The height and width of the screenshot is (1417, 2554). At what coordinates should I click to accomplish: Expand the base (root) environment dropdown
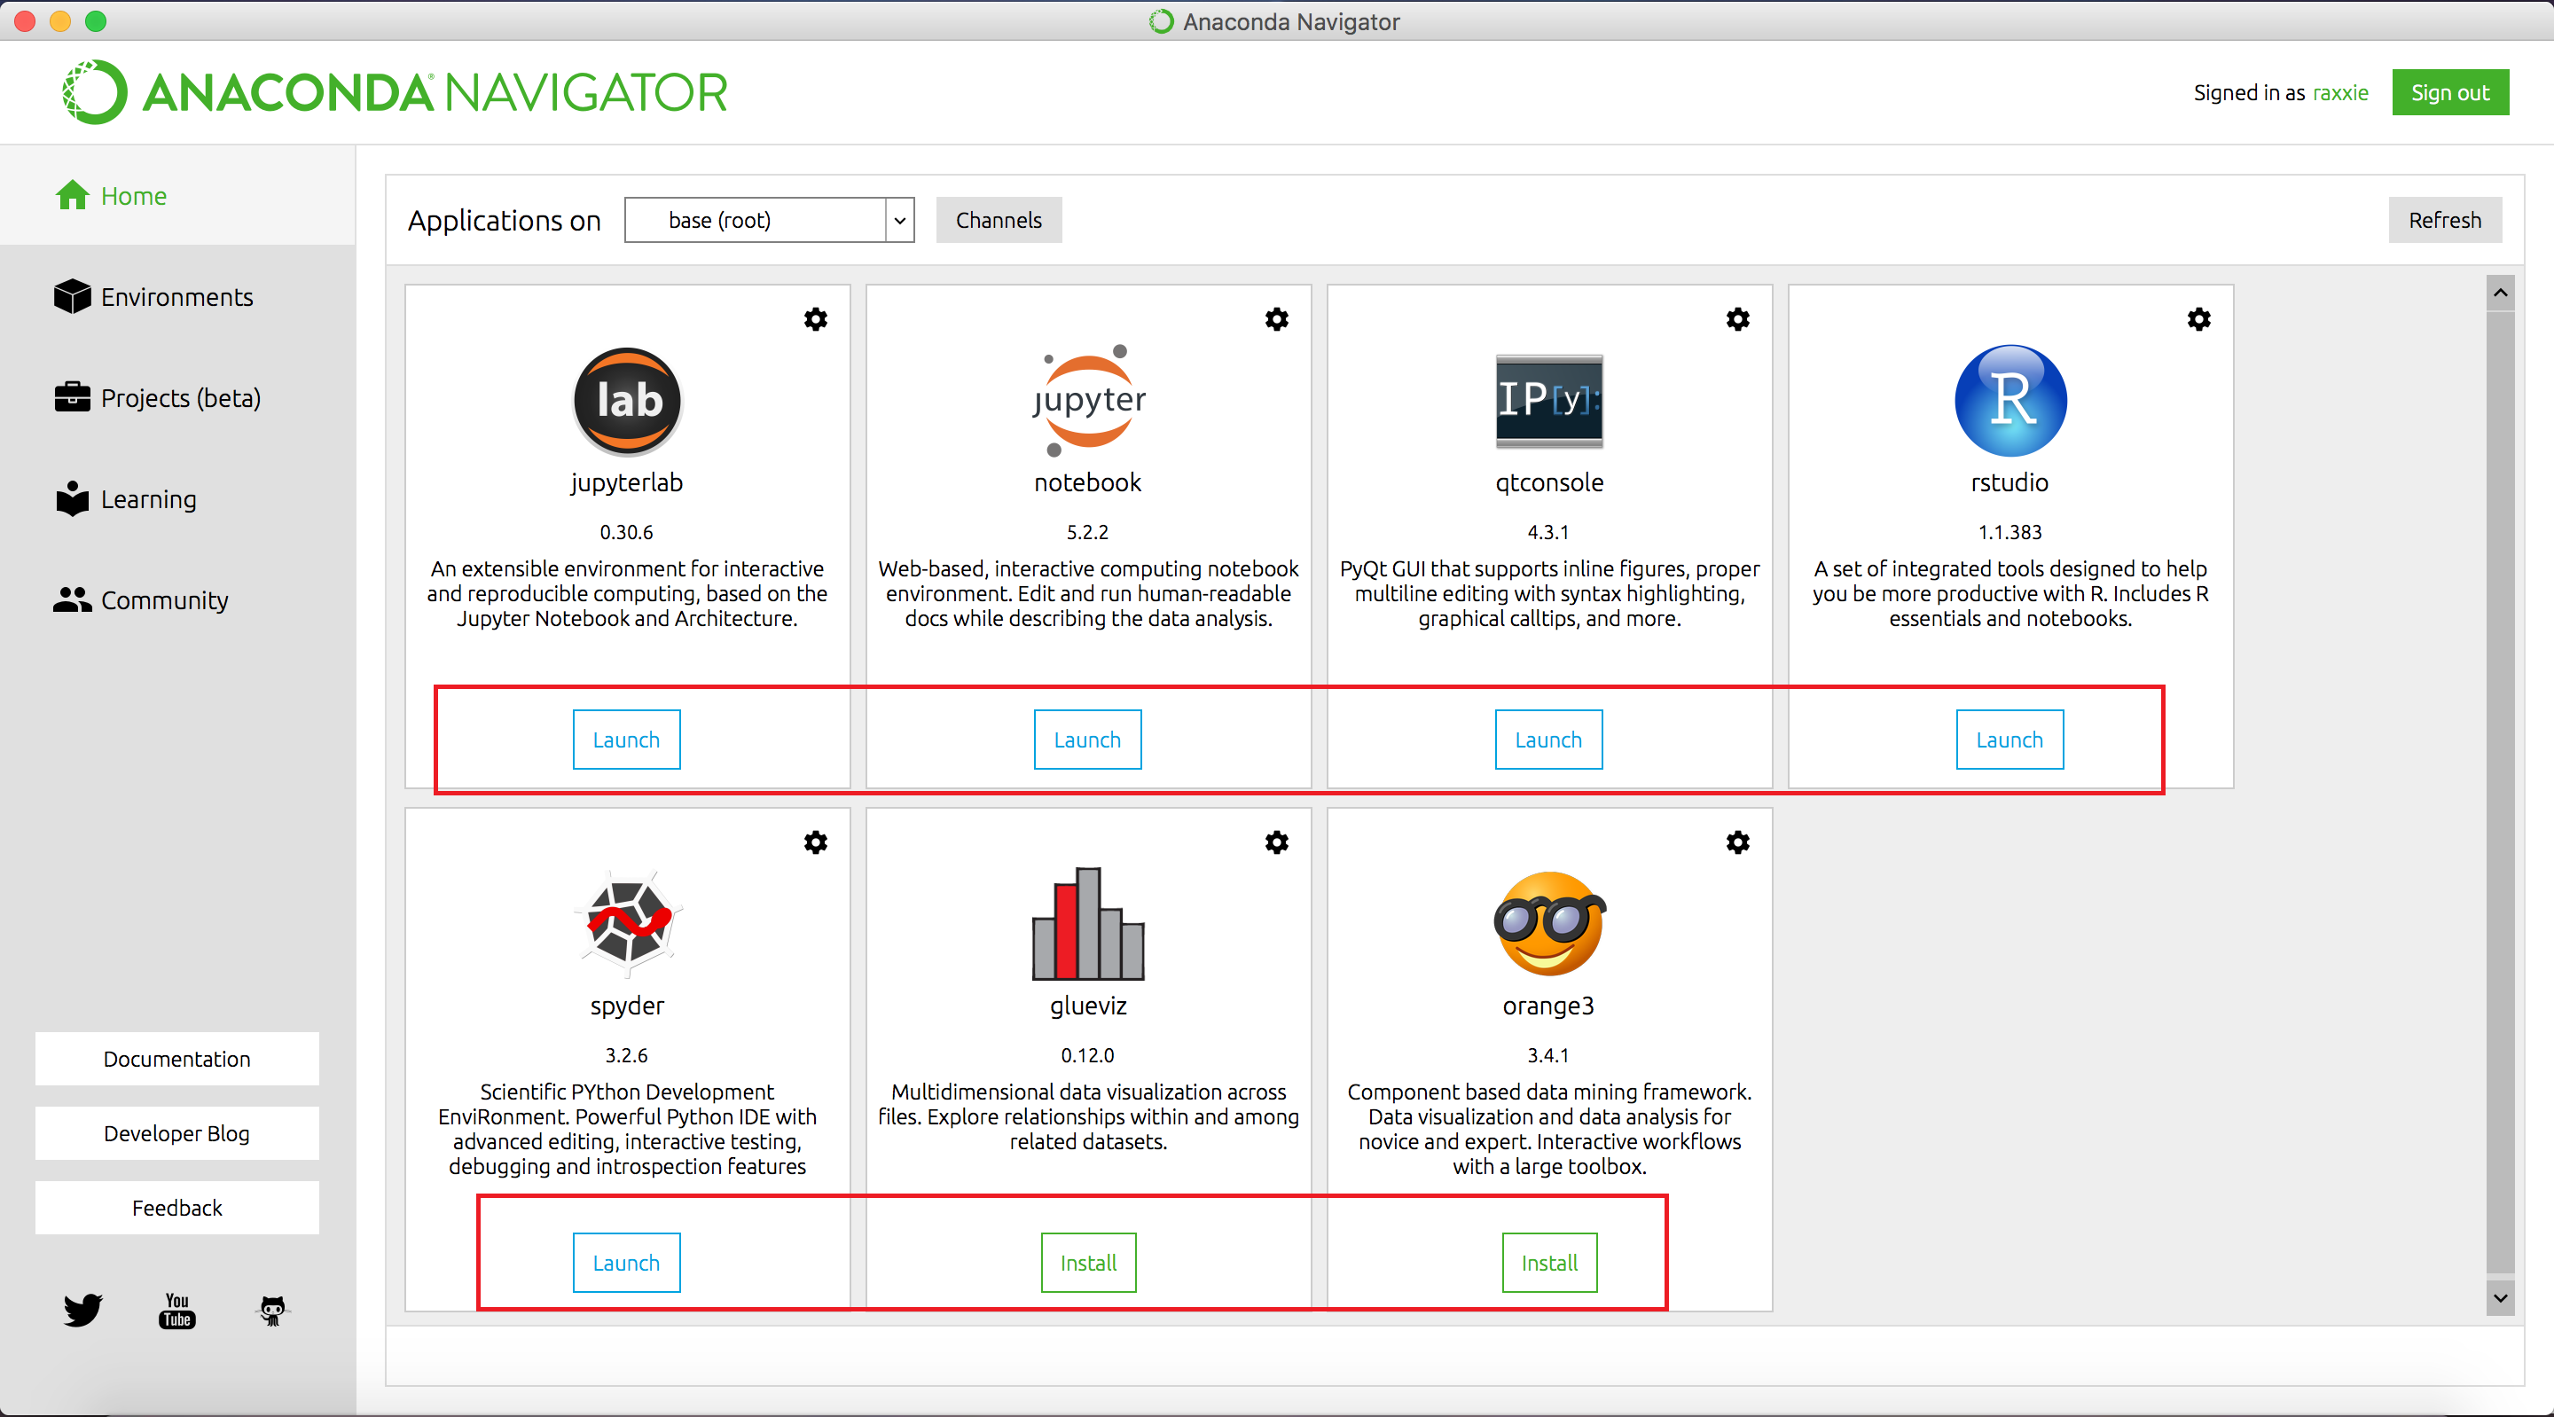click(902, 220)
